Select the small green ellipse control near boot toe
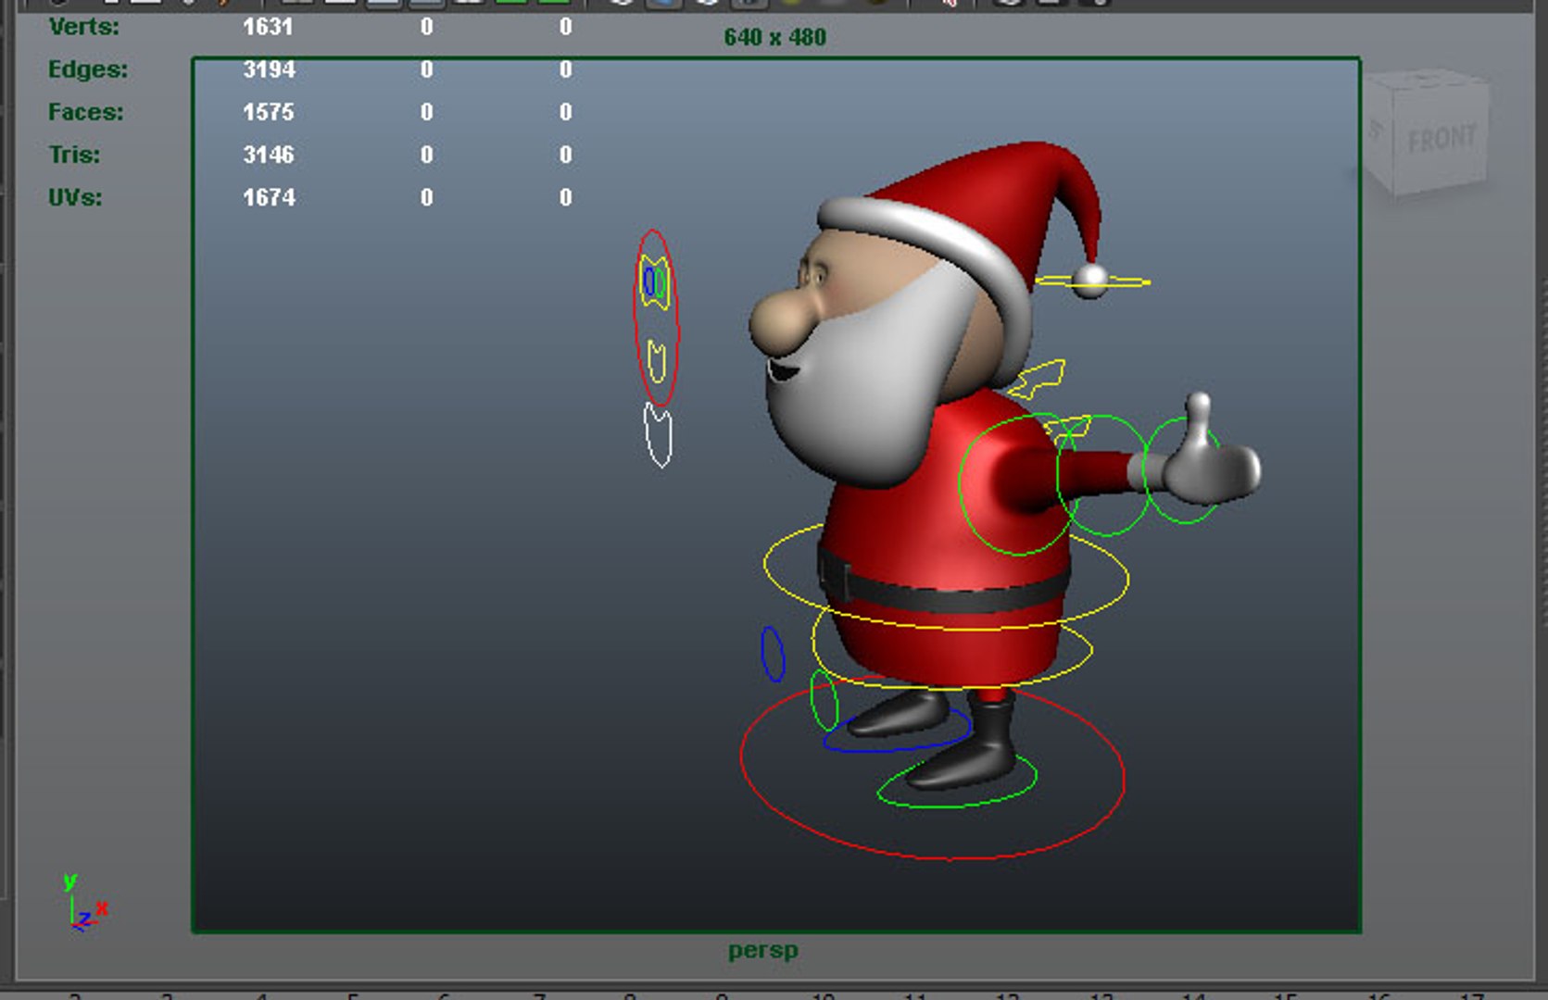This screenshot has height=1000, width=1548. click(x=824, y=700)
